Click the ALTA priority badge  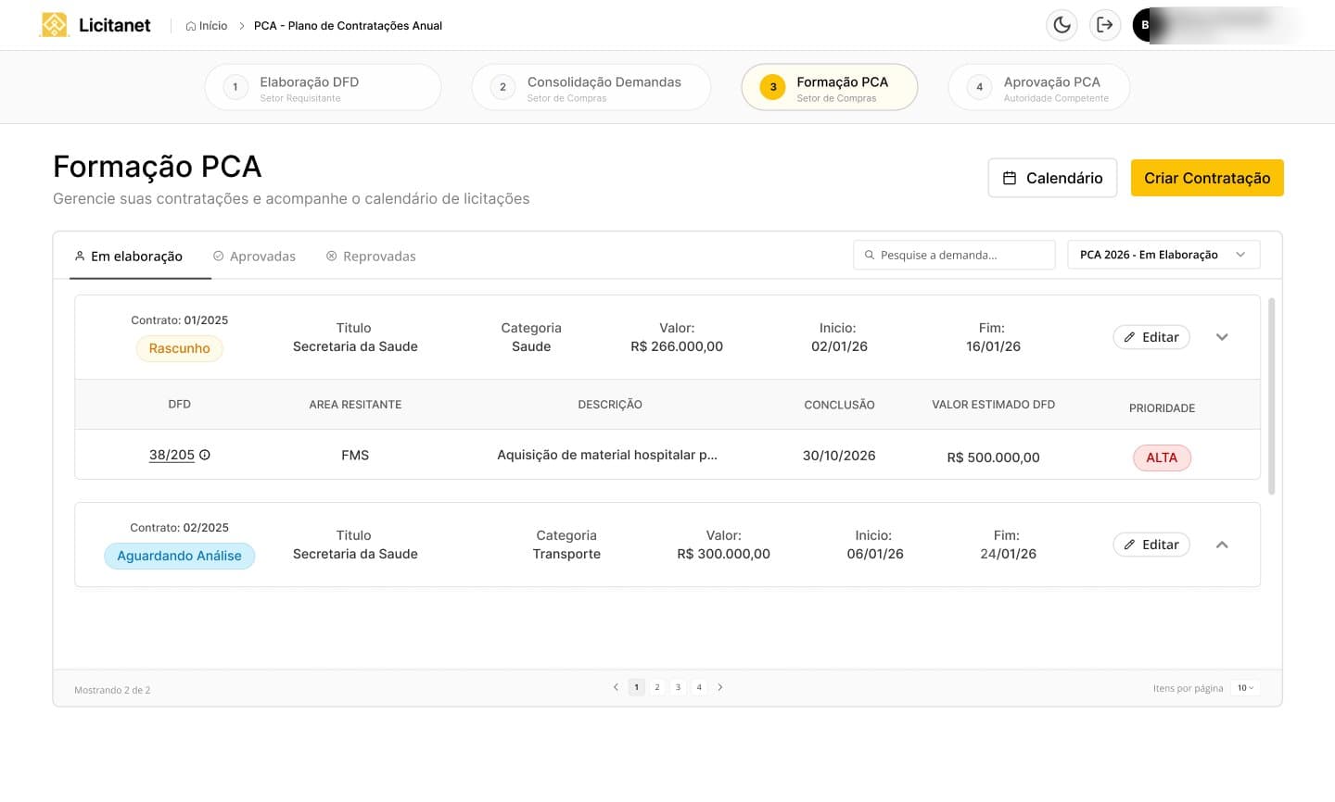click(1162, 457)
